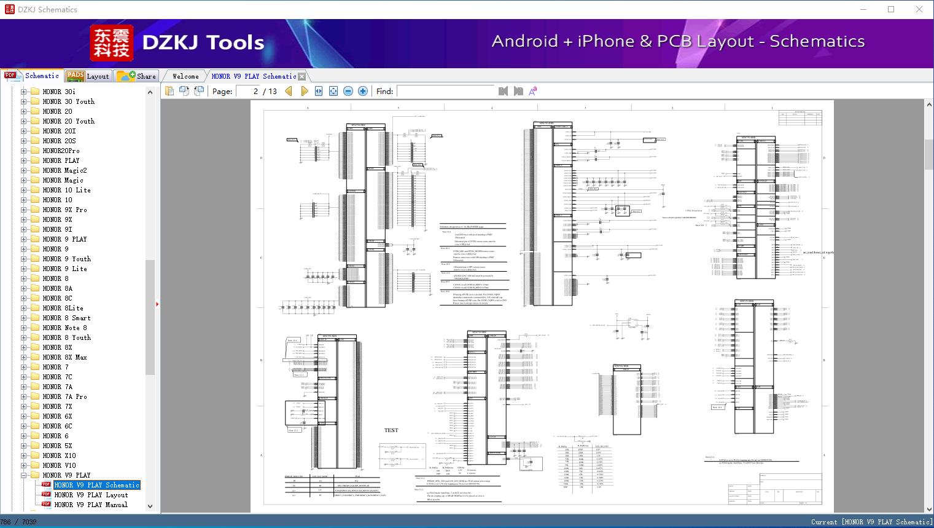Click the tree panel scroll-up arrow
Screen dimensions: 934x528
click(150, 92)
